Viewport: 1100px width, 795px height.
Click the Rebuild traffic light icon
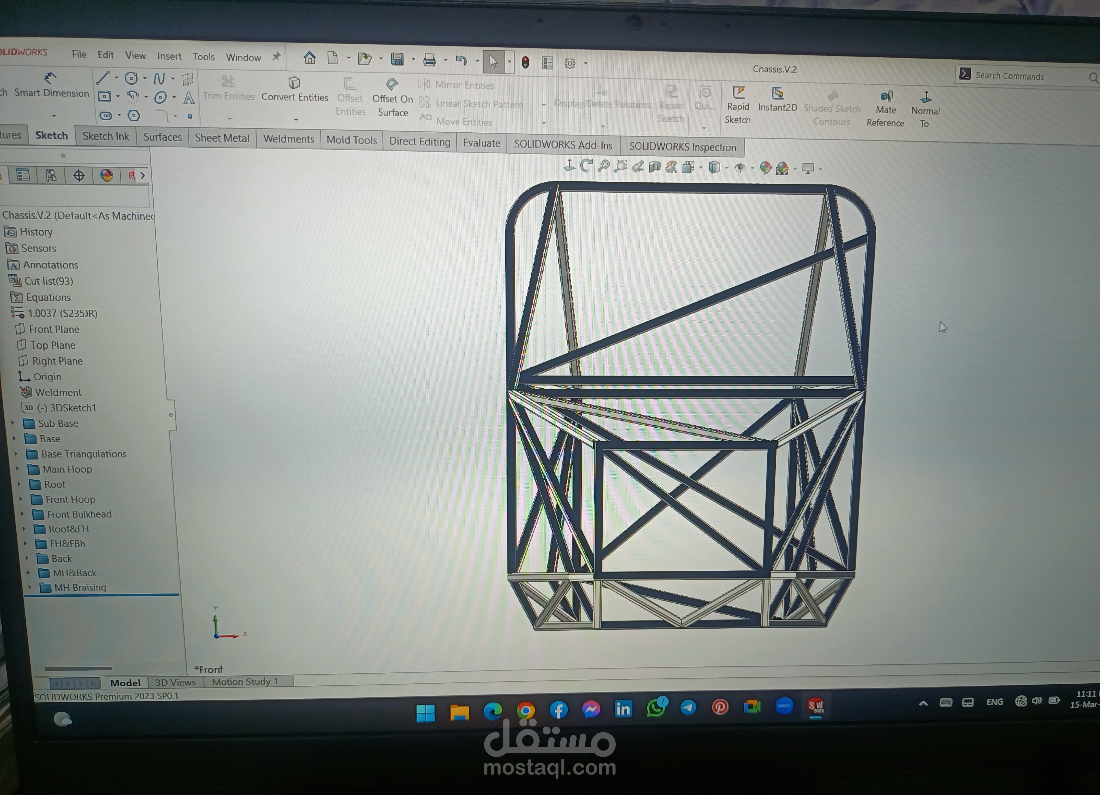(525, 62)
